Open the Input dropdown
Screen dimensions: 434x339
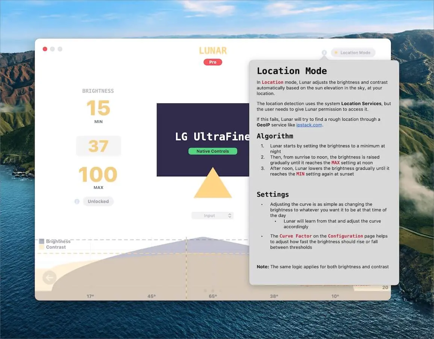pyautogui.click(x=213, y=216)
